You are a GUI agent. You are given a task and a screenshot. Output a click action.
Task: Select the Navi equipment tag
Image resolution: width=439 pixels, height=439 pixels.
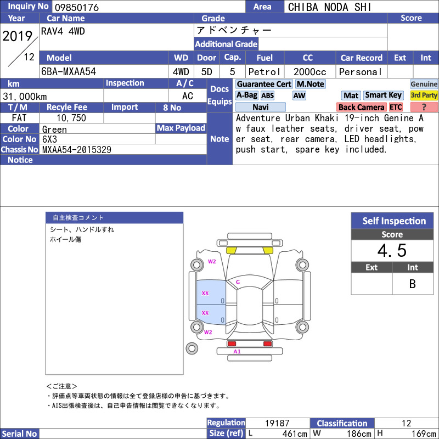(x=260, y=107)
